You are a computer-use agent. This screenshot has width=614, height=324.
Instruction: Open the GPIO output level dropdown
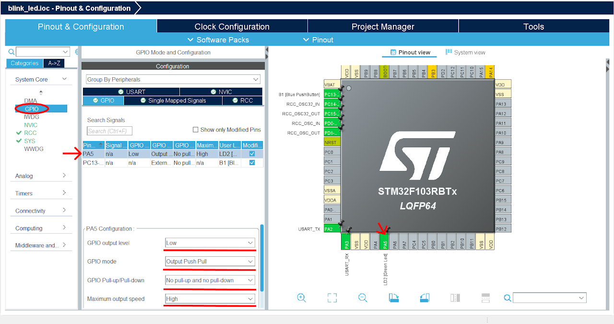coord(210,243)
